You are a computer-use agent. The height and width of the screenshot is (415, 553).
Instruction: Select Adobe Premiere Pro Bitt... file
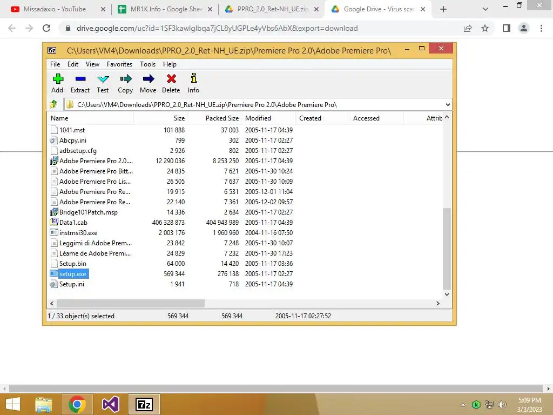pos(96,171)
